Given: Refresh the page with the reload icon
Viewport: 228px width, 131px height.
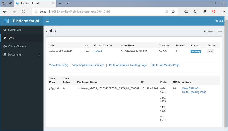Looking at the screenshot, I should point(23,12).
